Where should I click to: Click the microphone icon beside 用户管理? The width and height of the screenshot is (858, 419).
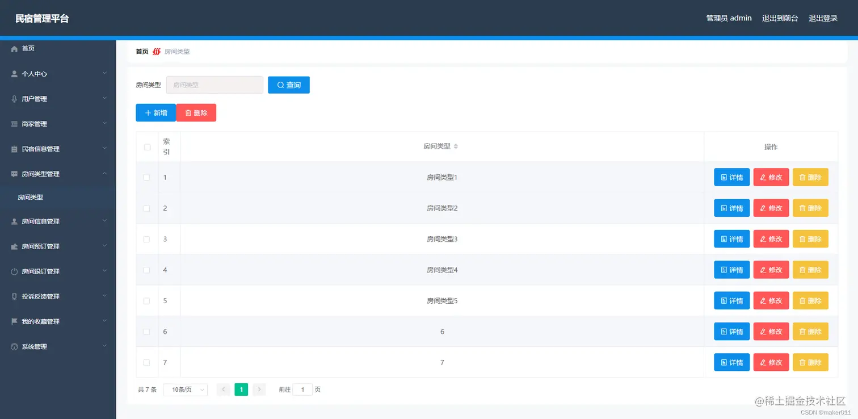(15, 99)
